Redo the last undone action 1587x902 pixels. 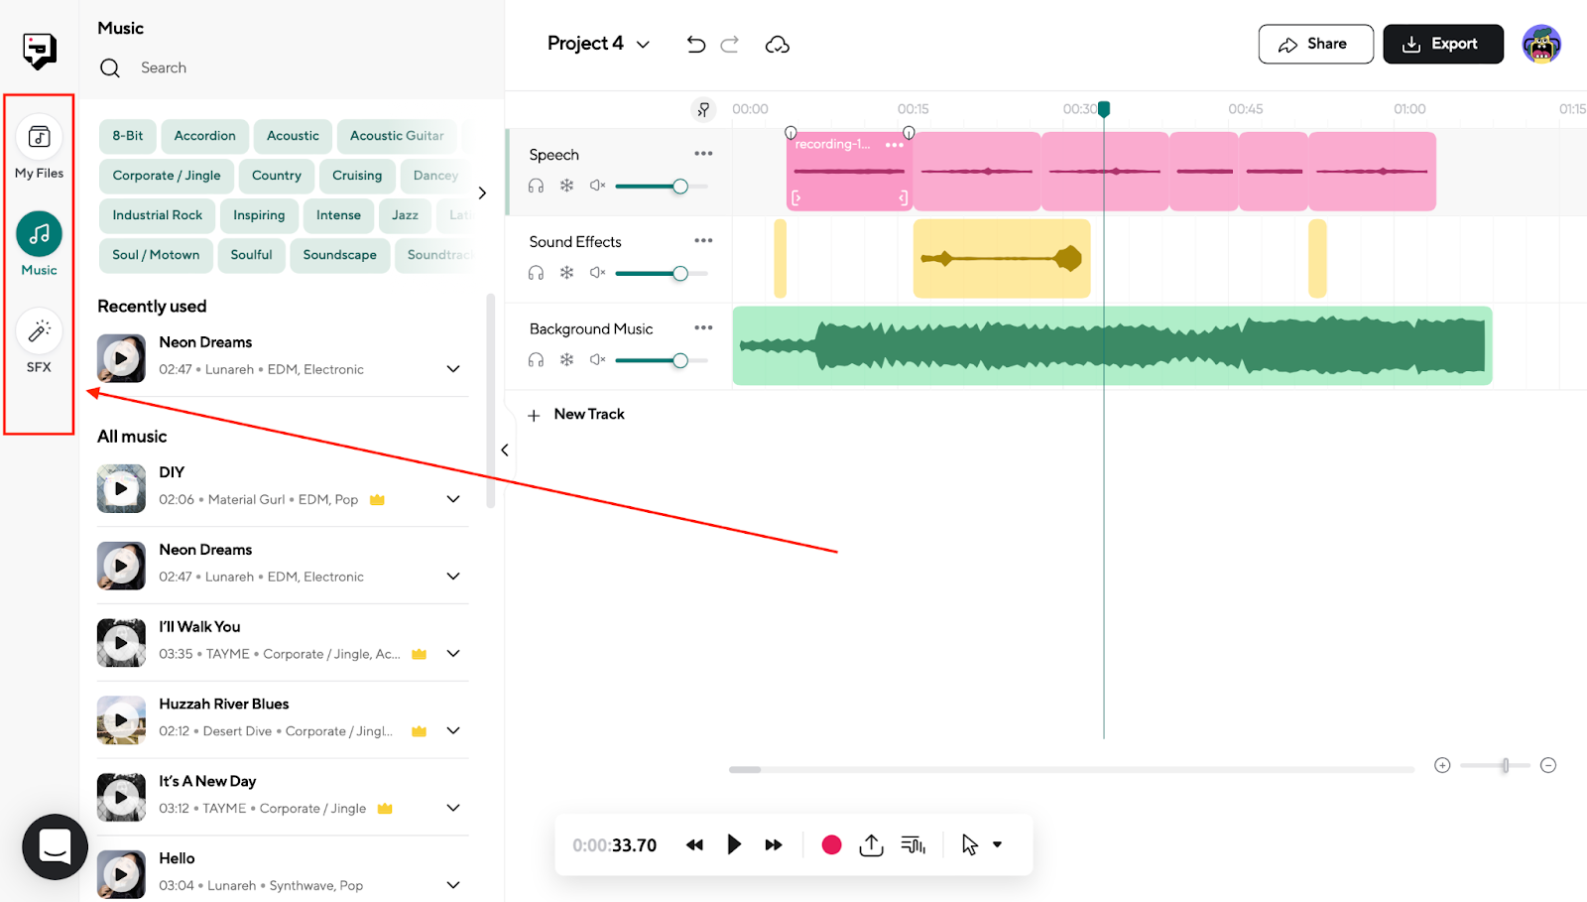pos(730,45)
